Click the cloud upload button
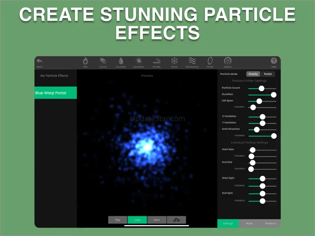The width and height of the screenshot is (315, 236). tap(176, 220)
